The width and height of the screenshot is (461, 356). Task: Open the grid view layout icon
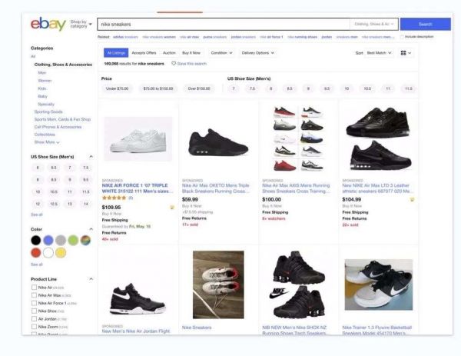click(406, 53)
